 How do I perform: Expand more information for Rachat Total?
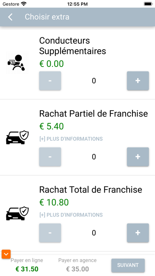71,215
